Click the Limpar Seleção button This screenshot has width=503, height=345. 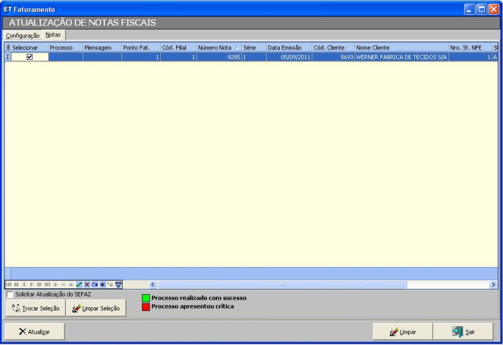(96, 308)
